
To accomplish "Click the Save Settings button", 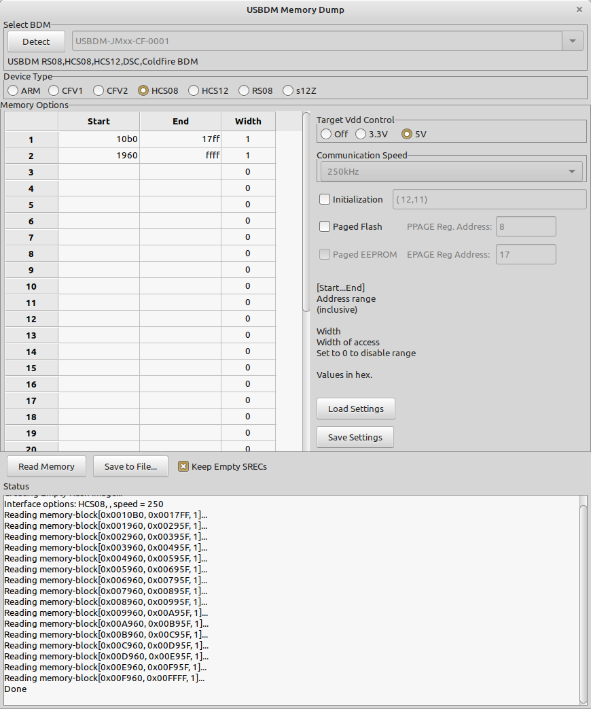I will click(355, 437).
